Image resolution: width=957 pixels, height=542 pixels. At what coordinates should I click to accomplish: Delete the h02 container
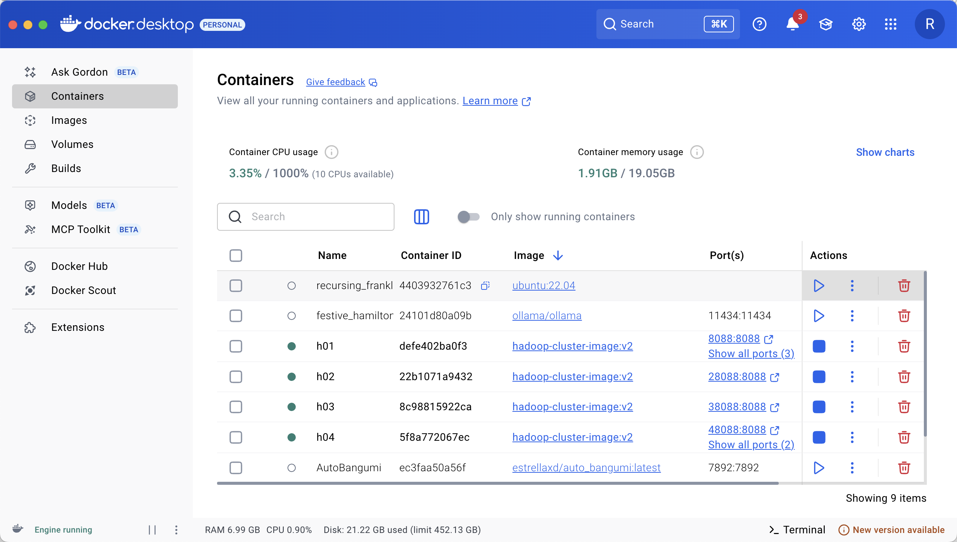pyautogui.click(x=904, y=377)
